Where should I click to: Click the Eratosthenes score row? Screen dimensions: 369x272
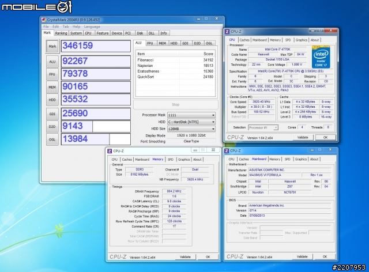pyautogui.click(x=175, y=71)
